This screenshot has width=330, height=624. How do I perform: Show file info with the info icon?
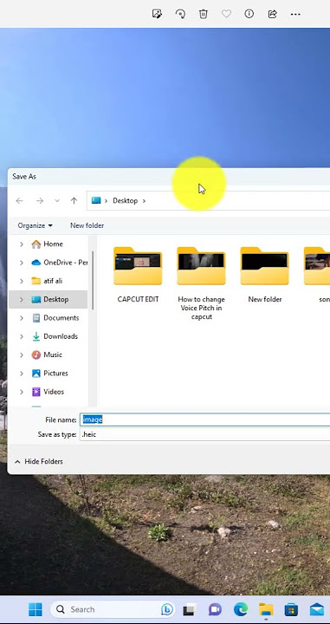pyautogui.click(x=249, y=14)
